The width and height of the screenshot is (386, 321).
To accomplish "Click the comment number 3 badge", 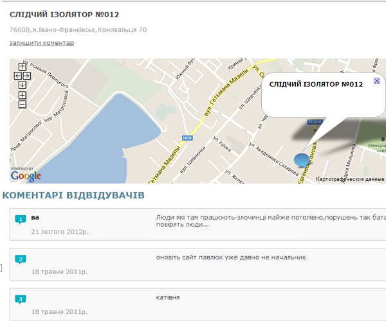I will coord(21,299).
